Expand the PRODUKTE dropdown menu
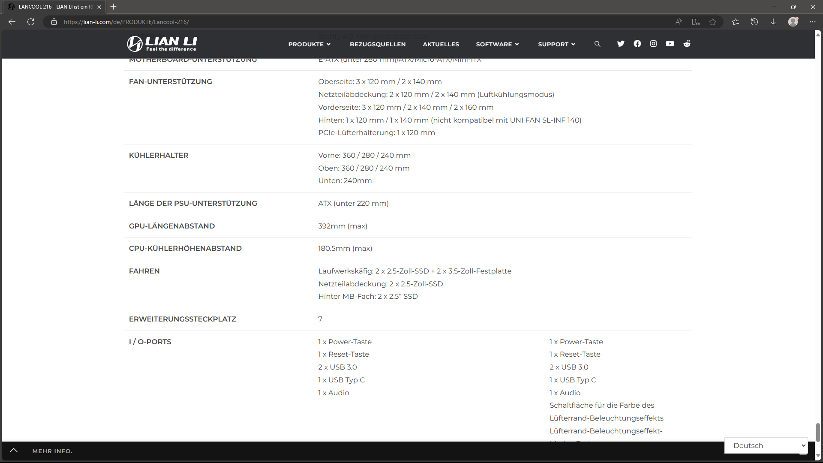The width and height of the screenshot is (823, 463). coord(309,44)
